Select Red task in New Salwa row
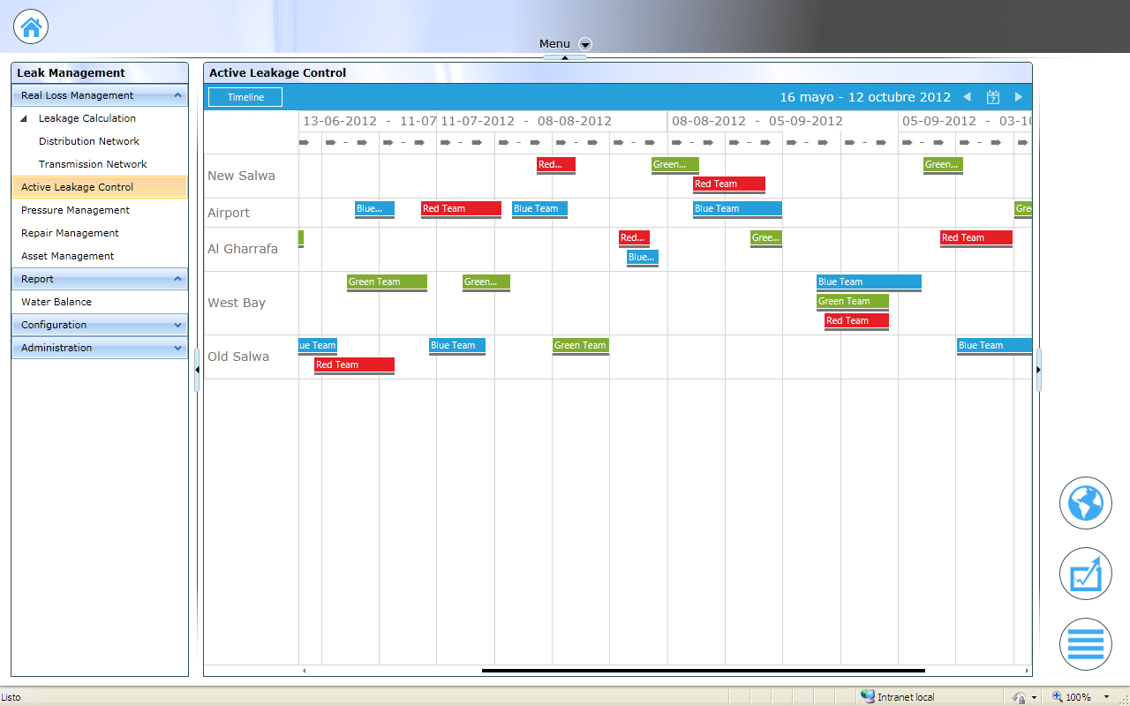The height and width of the screenshot is (706, 1130). coord(556,165)
